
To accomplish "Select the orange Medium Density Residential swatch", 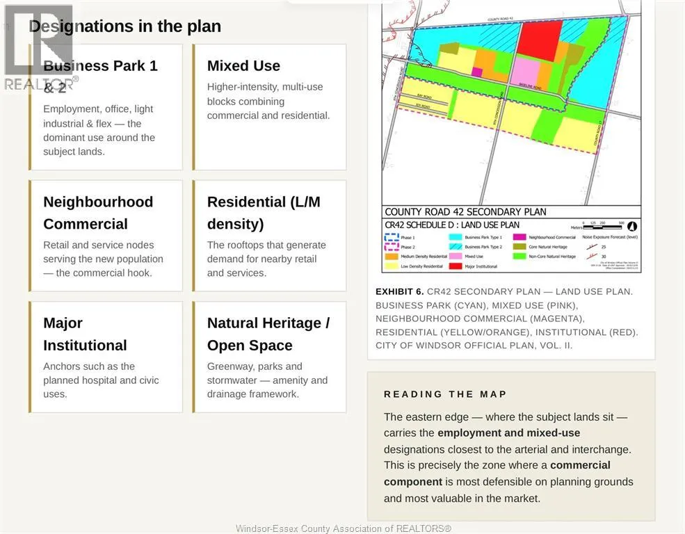I will tap(392, 257).
